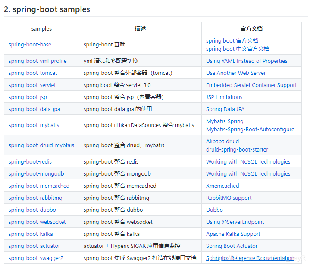310x266 pixels.
Task: Open the spring-boot-jsp sample link
Action: tap(28, 97)
